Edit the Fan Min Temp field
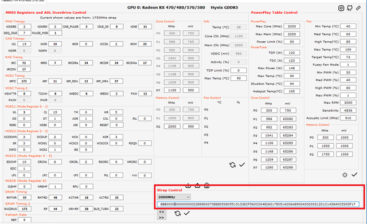 point(348,26)
